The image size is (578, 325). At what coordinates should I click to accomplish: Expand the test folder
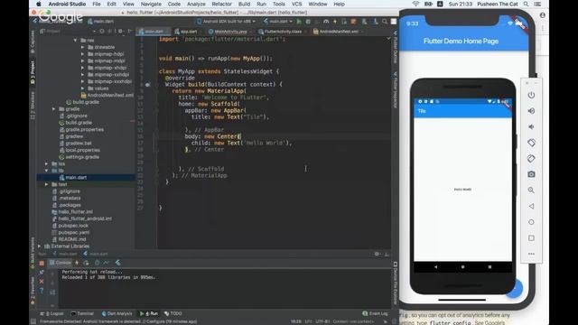[46, 184]
